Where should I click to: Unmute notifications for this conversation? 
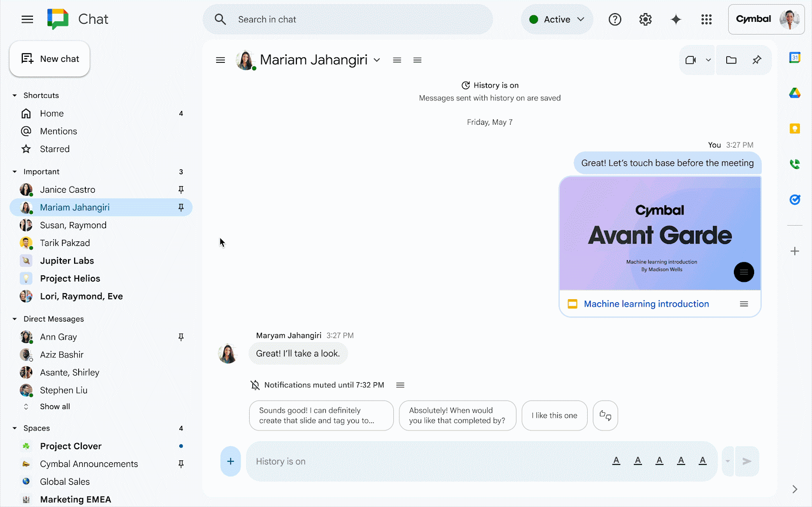click(x=400, y=385)
